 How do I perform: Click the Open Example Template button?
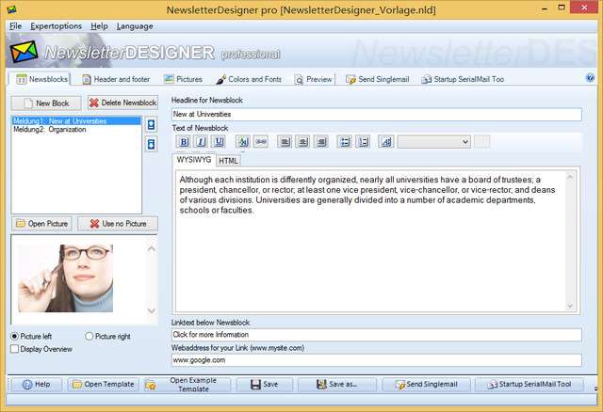pos(187,384)
